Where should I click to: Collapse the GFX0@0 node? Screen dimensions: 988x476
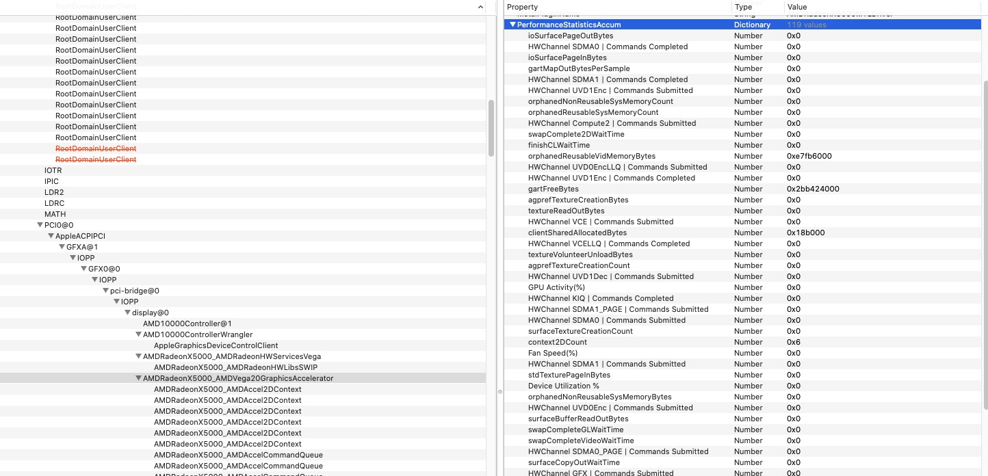click(83, 269)
